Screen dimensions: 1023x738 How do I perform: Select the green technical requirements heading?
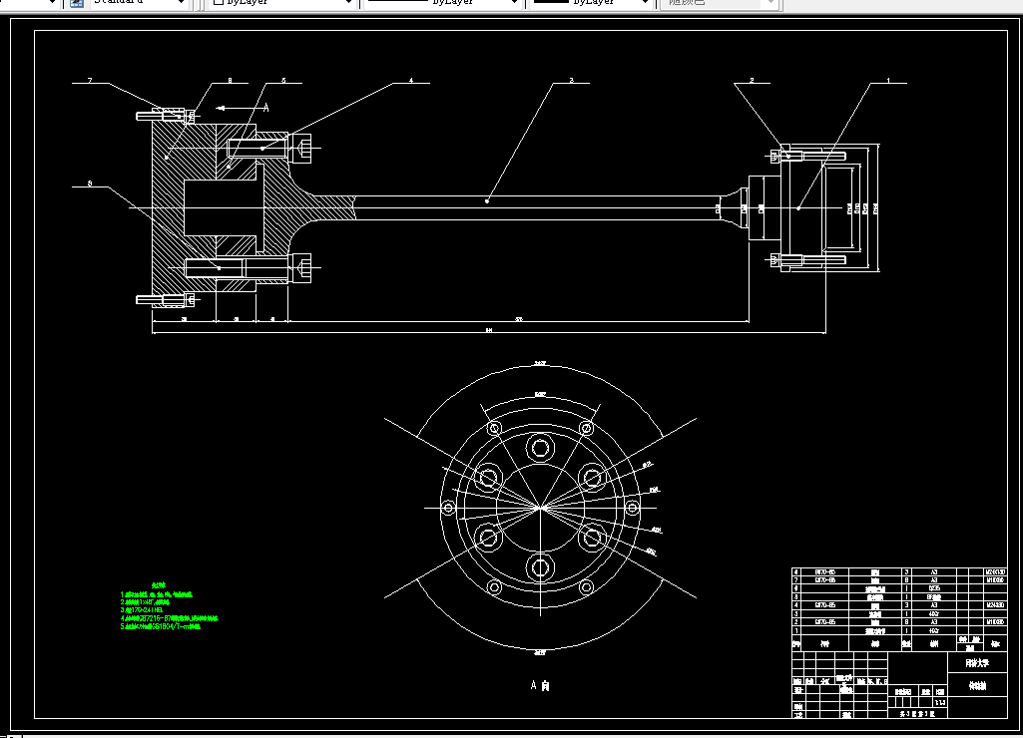[x=160, y=585]
